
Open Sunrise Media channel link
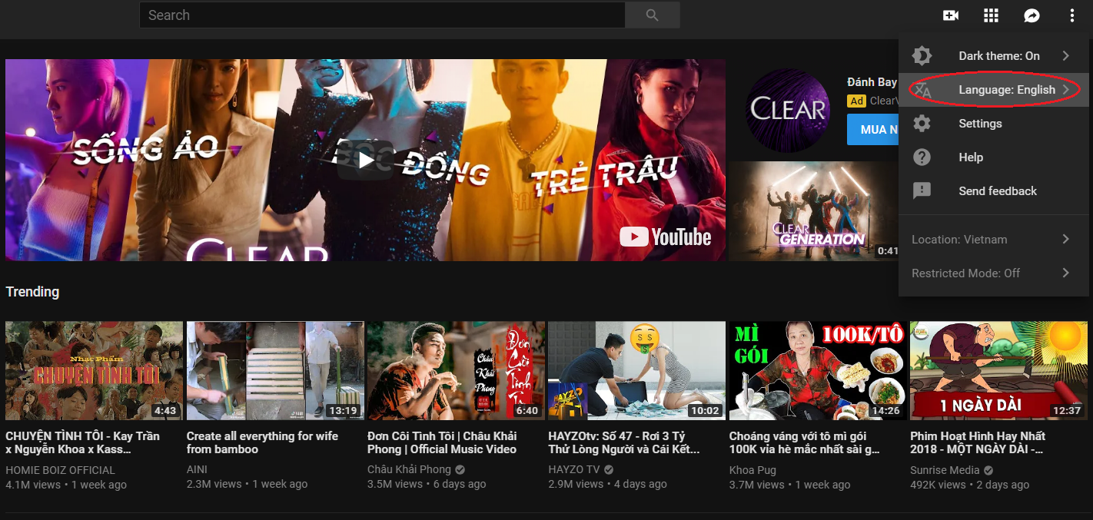945,470
